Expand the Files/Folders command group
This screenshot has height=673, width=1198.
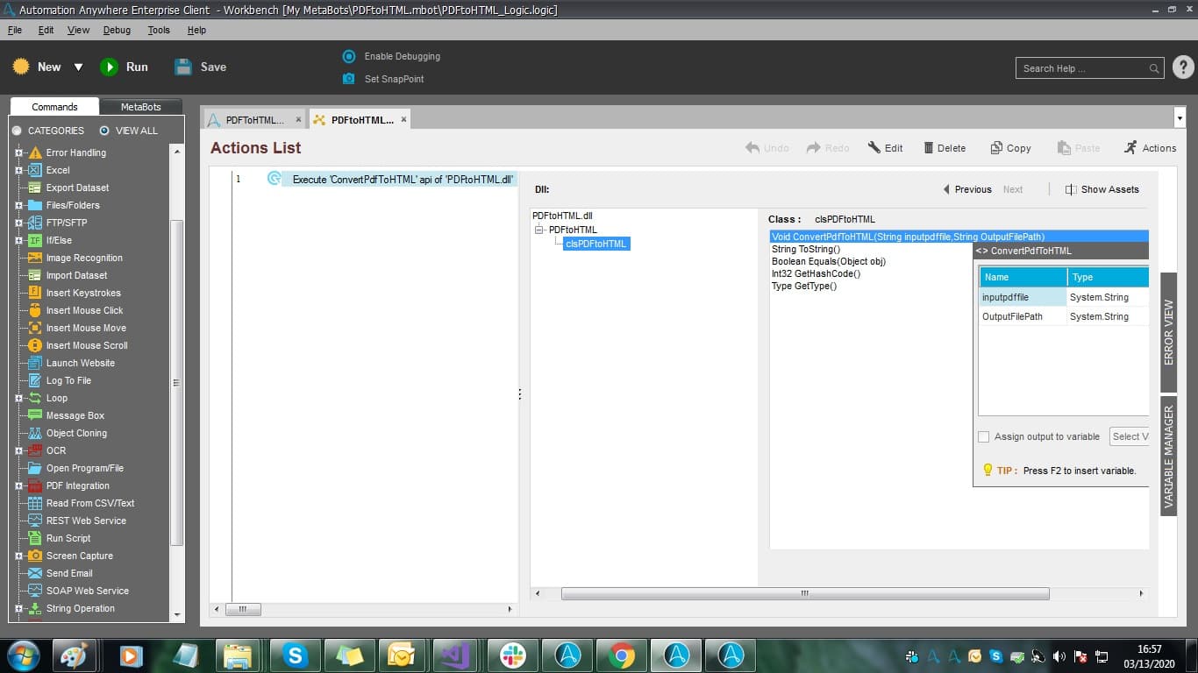tap(18, 205)
